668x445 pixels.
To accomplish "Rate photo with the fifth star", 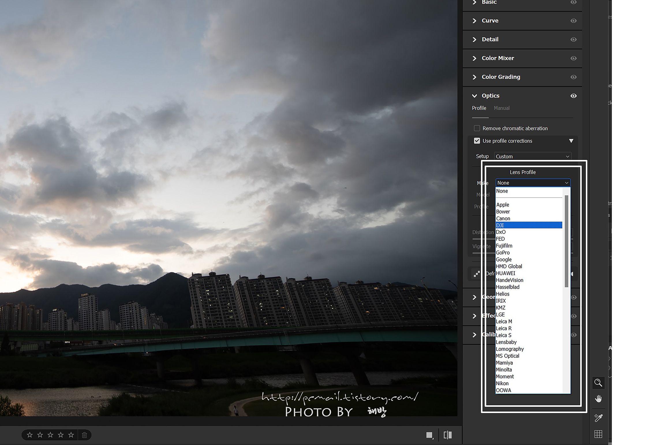I will (71, 435).
